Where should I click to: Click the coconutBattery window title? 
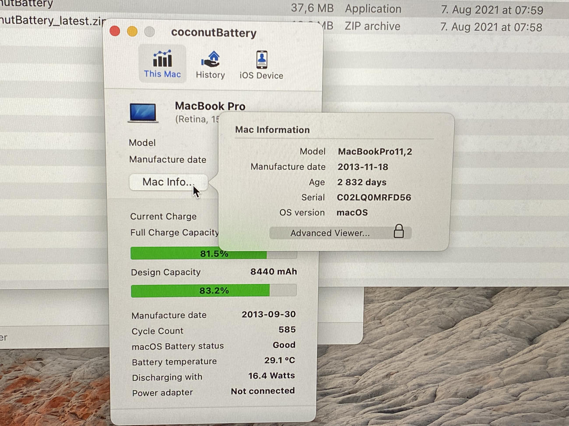(x=214, y=33)
